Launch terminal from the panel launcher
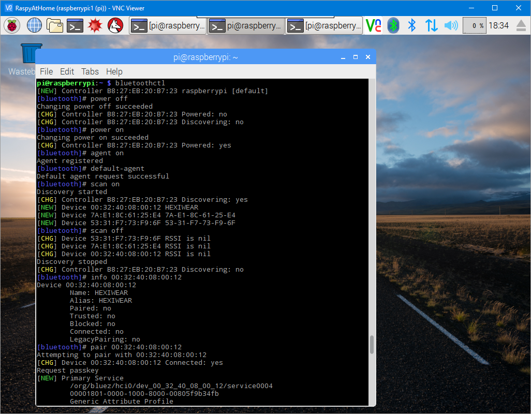 coord(76,25)
